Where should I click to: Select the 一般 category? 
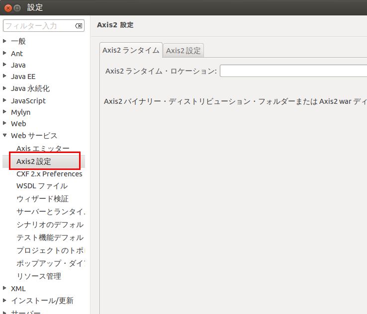click(x=18, y=41)
